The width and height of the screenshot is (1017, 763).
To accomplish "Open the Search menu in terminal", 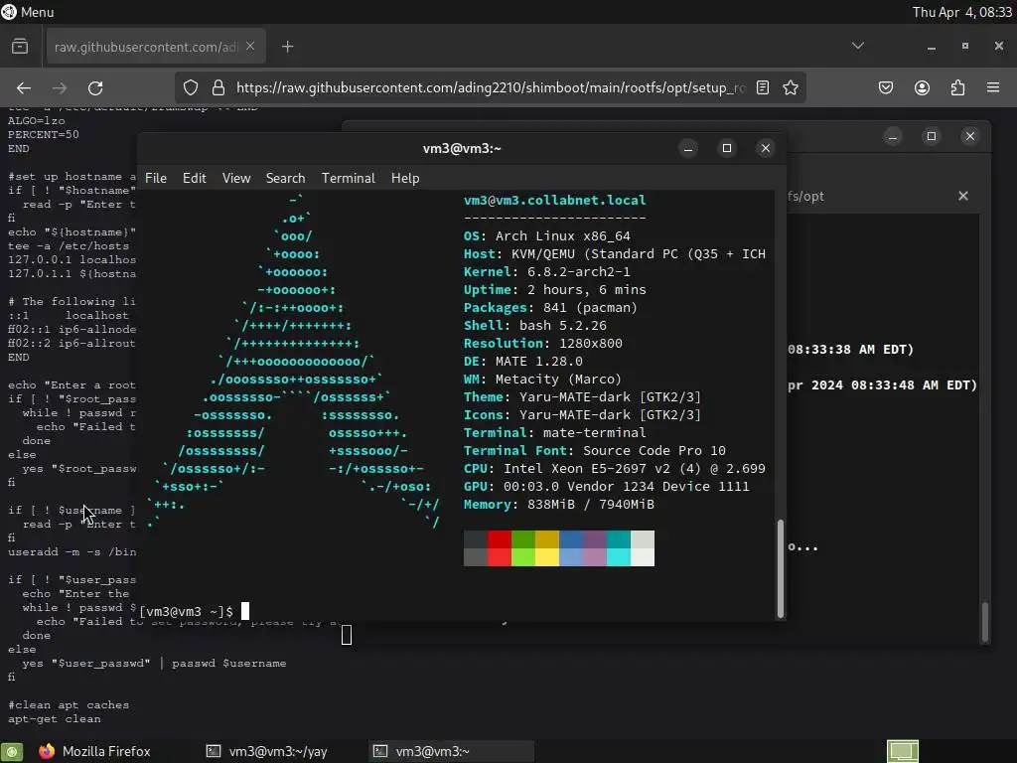I will (285, 178).
